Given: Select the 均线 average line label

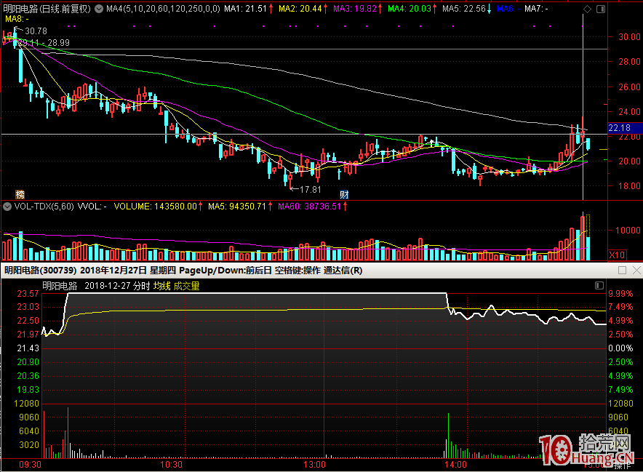Looking at the screenshot, I should tap(161, 286).
